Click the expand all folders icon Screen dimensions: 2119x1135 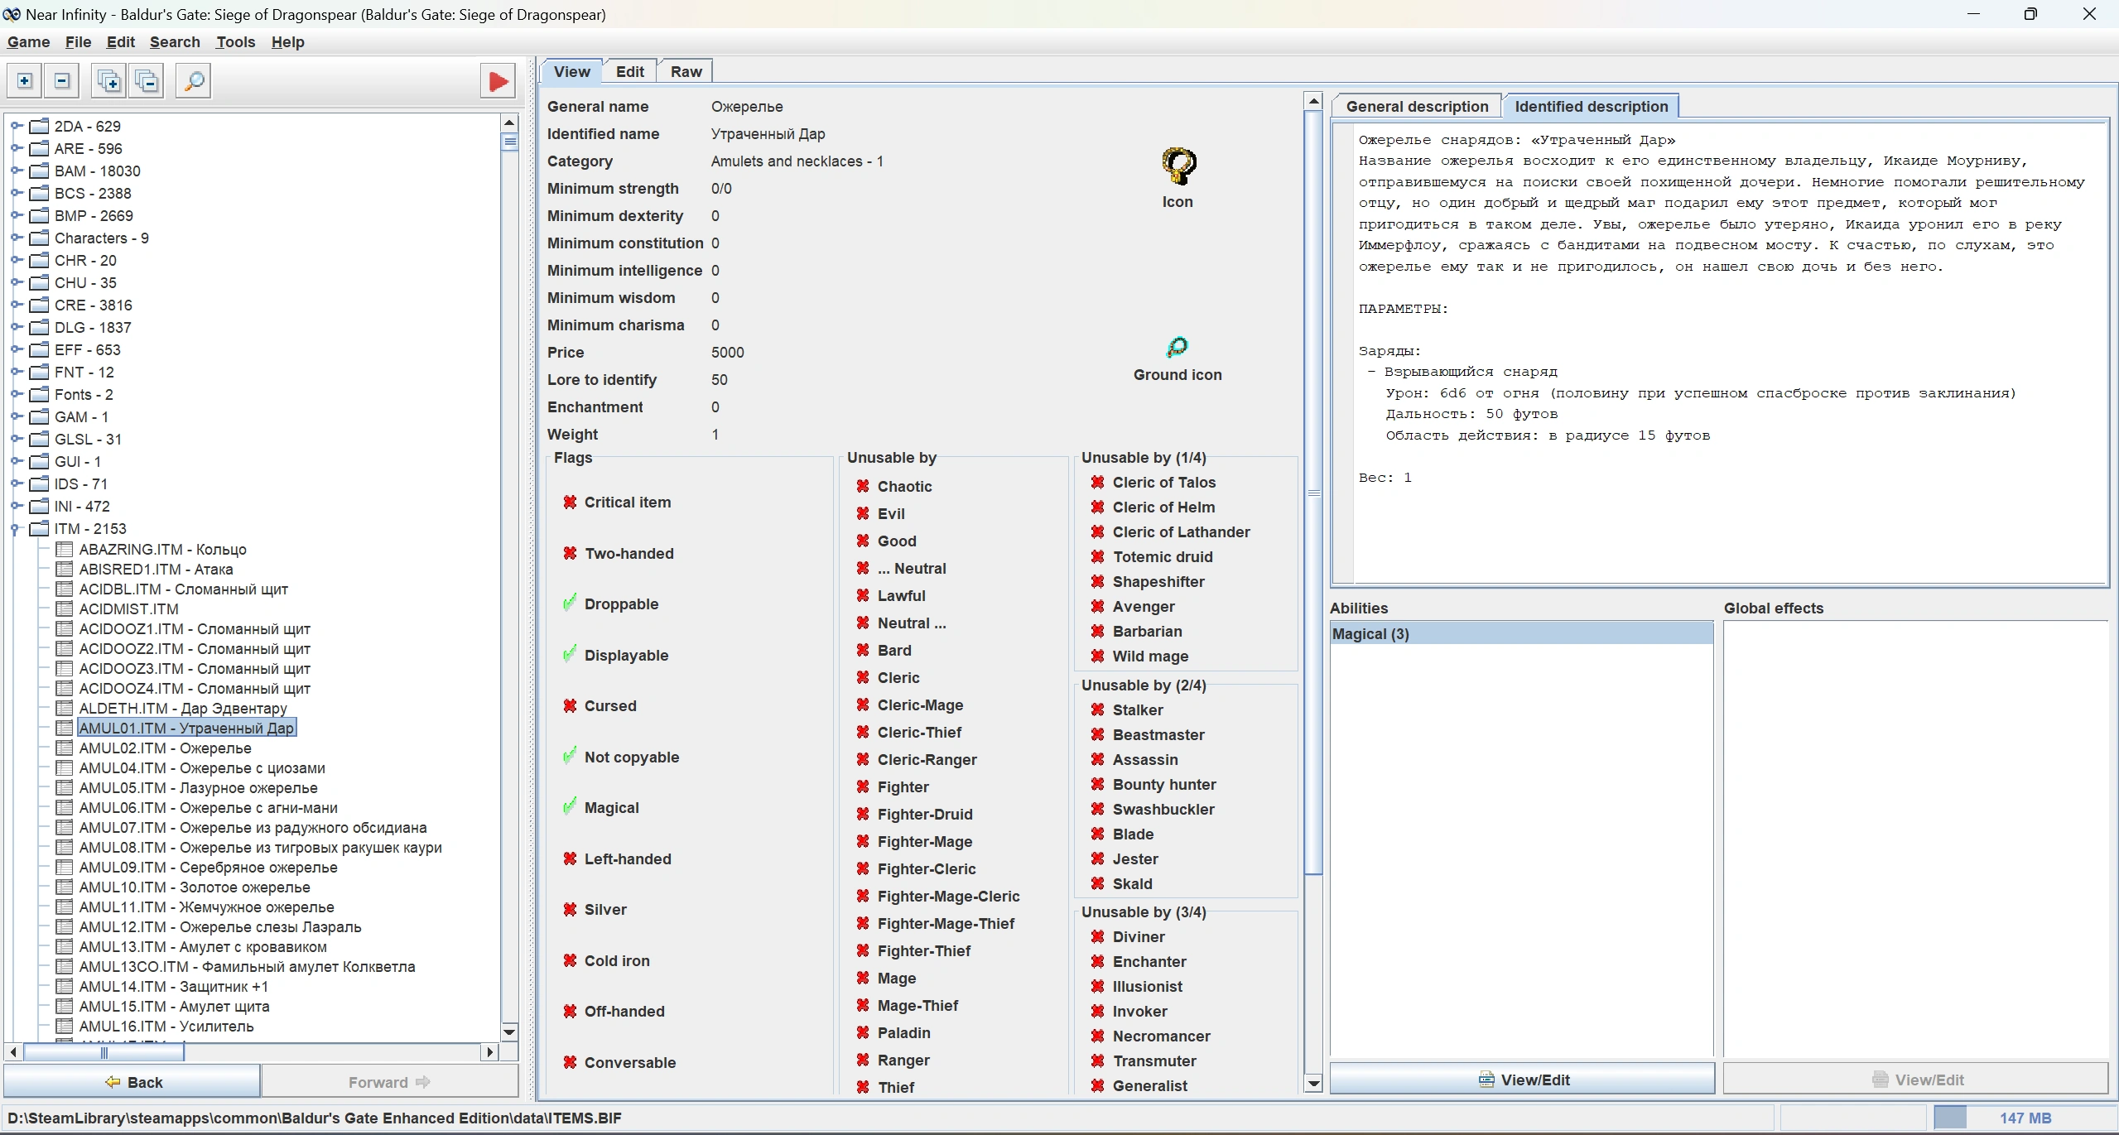pyautogui.click(x=109, y=81)
